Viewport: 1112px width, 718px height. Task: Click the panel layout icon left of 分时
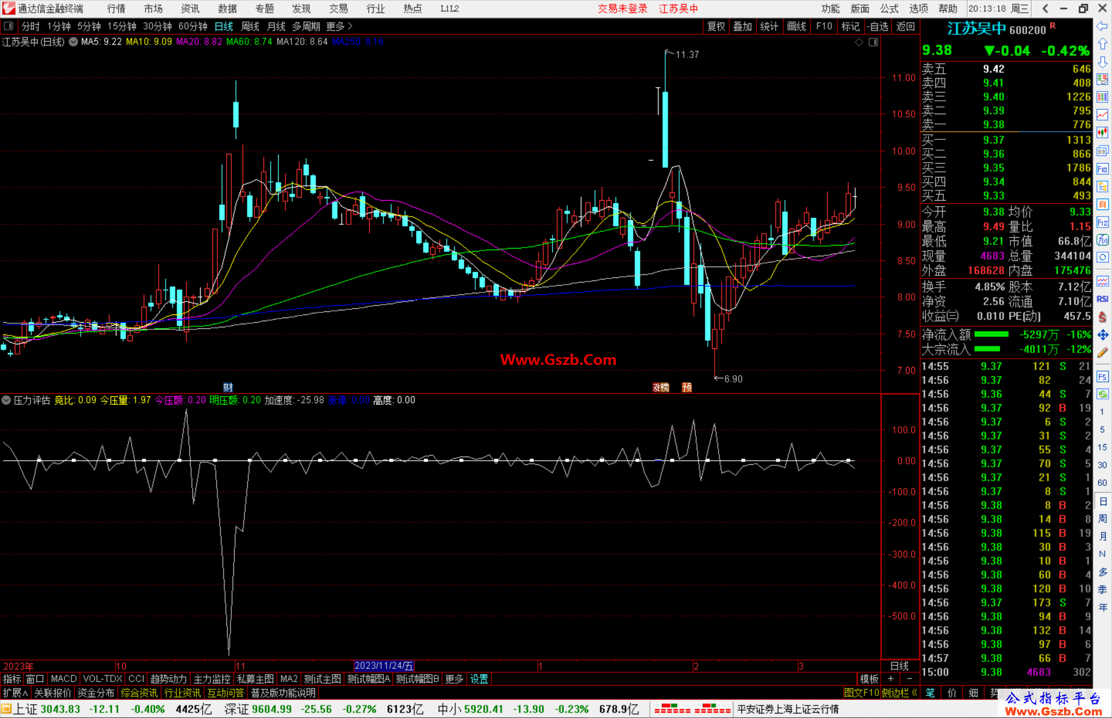pyautogui.click(x=9, y=26)
